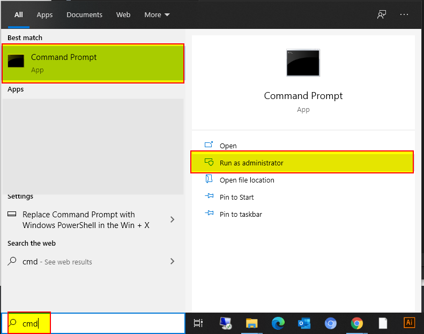The height and width of the screenshot is (334, 424).
Task: Select the Web search tab
Action: point(123,14)
